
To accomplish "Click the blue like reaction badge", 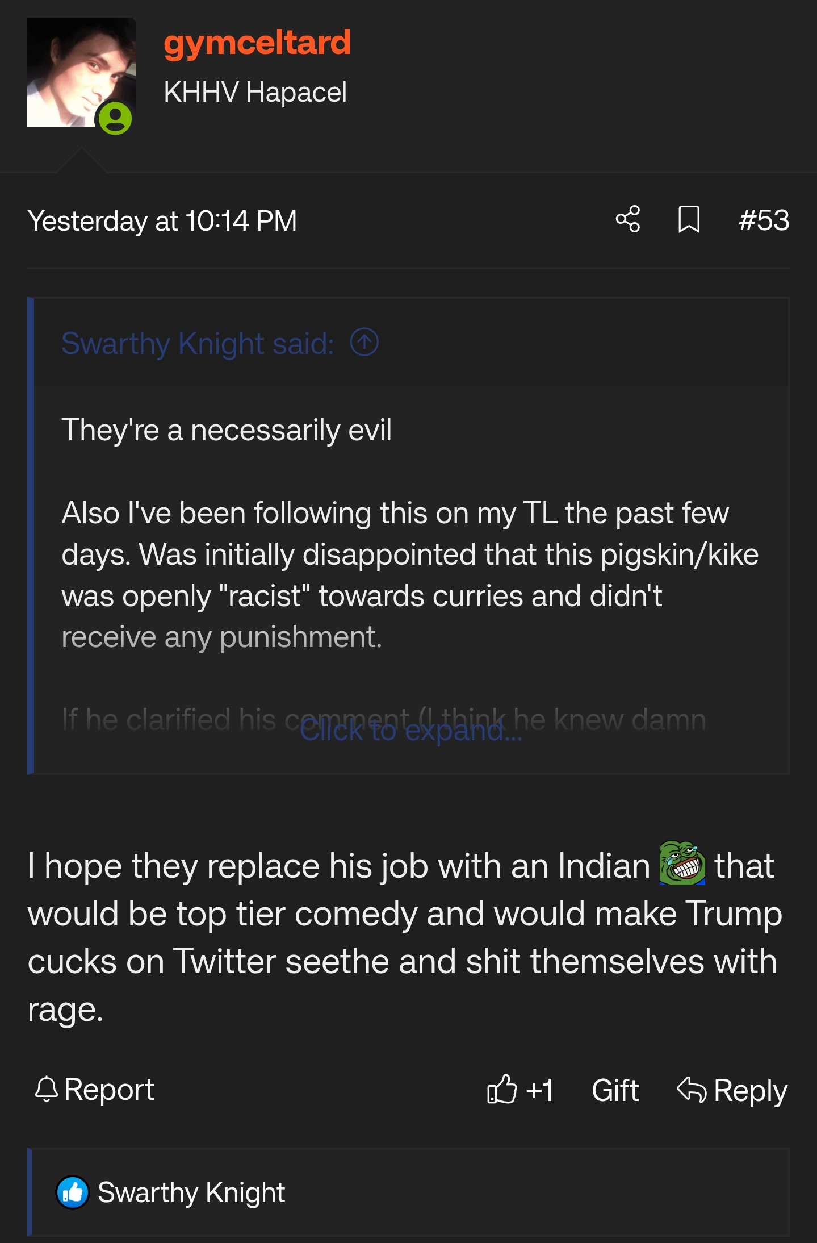I will tap(73, 1192).
